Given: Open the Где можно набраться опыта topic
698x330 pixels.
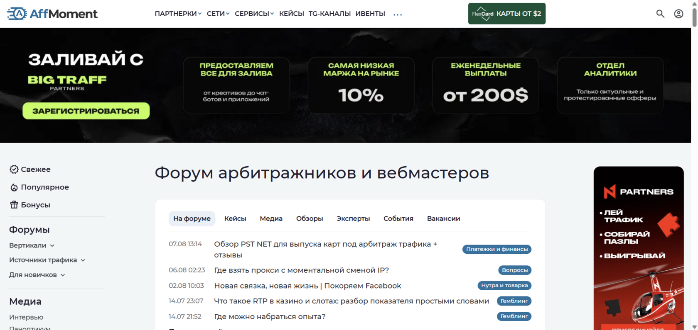Looking at the screenshot, I should coord(270,316).
